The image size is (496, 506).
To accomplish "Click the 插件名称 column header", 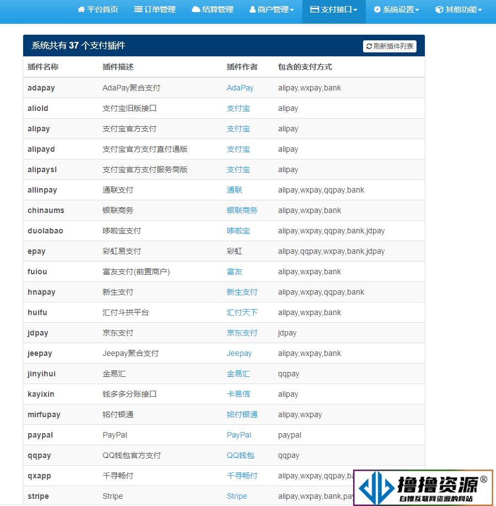I will point(43,67).
